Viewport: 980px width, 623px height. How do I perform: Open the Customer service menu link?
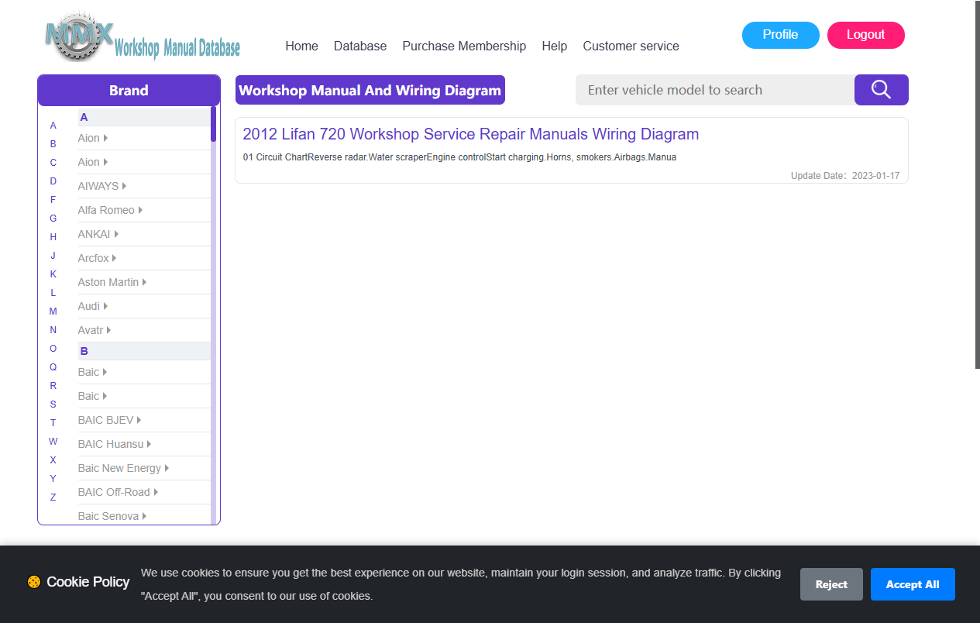point(631,46)
